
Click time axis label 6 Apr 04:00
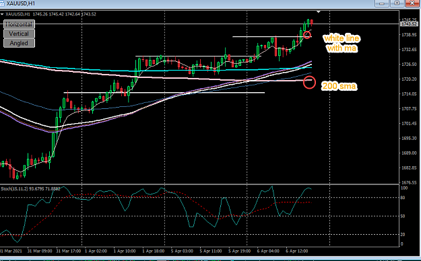point(268,252)
